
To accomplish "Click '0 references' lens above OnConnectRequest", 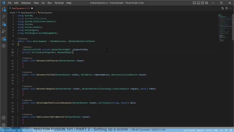I will tap(27, 86).
